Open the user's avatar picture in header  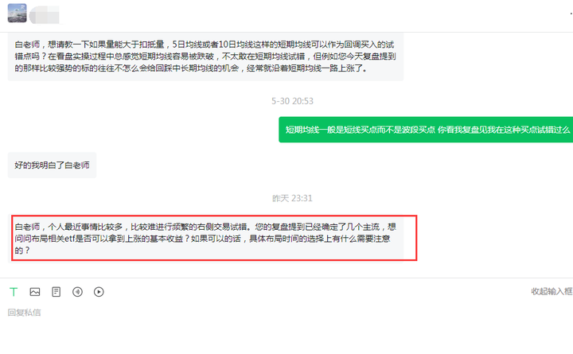pyautogui.click(x=18, y=14)
